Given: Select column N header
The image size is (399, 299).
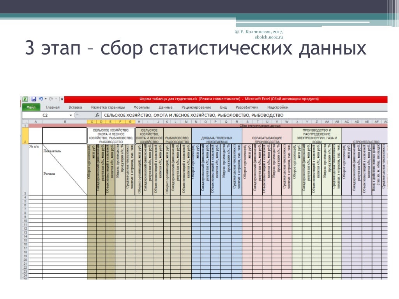Looking at the screenshot, I should pyautogui.click(x=196, y=122).
